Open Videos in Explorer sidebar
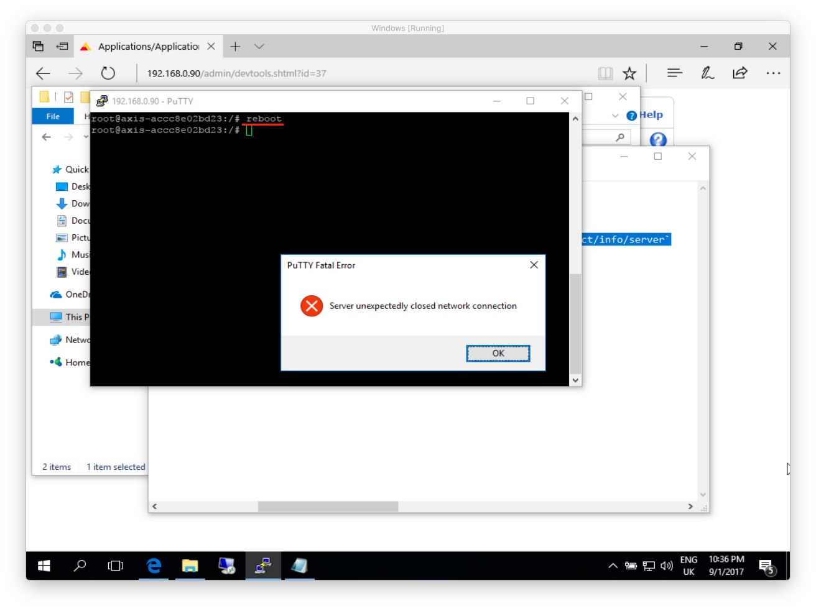The width and height of the screenshot is (816, 611). point(73,272)
